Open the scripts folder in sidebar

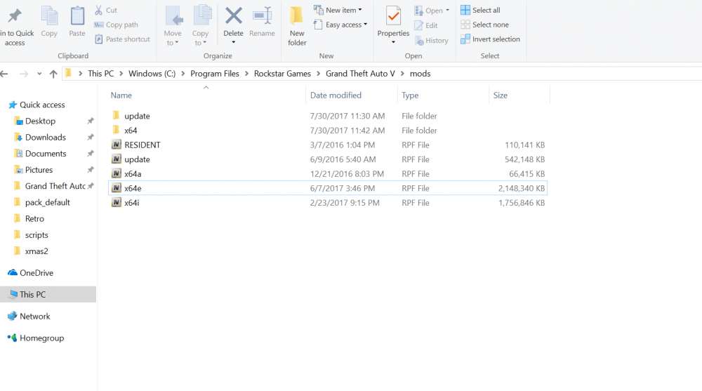click(x=31, y=234)
